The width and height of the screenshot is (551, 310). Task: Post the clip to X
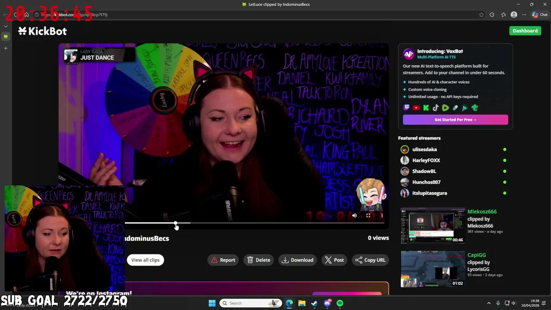(x=334, y=260)
